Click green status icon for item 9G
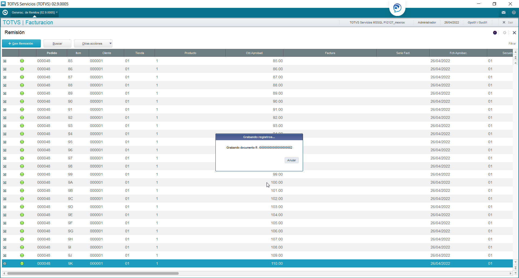The width and height of the screenshot is (519, 278). coord(22,231)
